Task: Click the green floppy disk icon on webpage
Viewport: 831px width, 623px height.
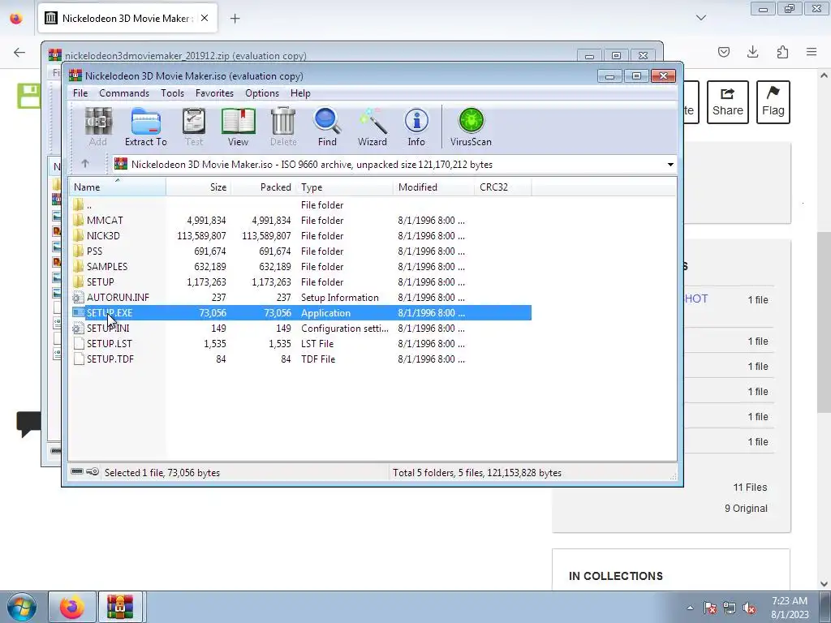Action: pyautogui.click(x=29, y=96)
